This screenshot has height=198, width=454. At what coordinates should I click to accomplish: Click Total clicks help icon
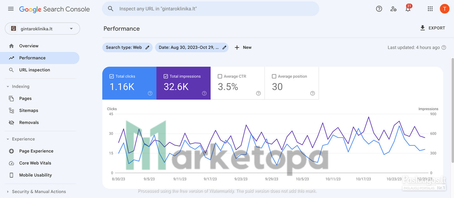click(x=150, y=93)
